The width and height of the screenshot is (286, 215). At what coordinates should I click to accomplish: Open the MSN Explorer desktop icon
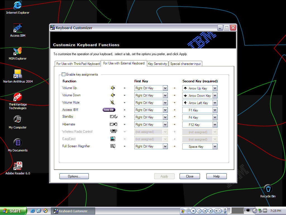[x=18, y=51]
